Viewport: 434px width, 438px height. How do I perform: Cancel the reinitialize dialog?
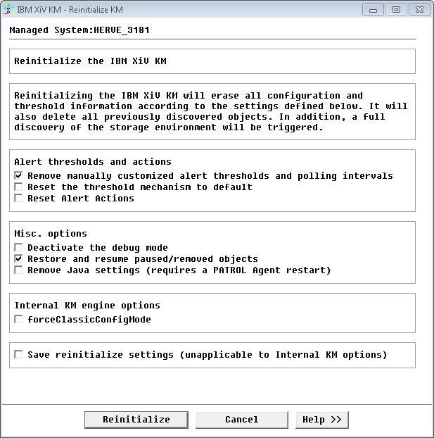pos(242,420)
